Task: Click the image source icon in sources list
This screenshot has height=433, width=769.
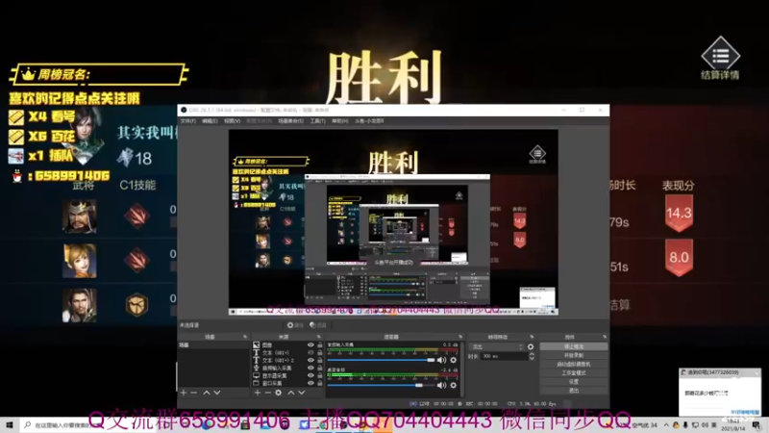Action: point(256,345)
